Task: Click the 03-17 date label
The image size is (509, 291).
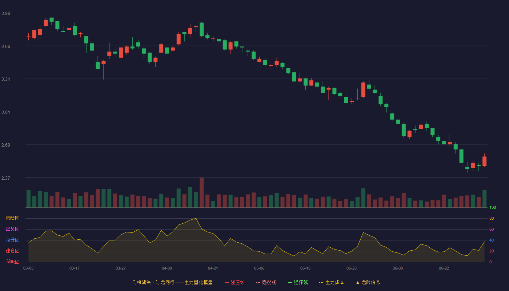Action: click(75, 268)
